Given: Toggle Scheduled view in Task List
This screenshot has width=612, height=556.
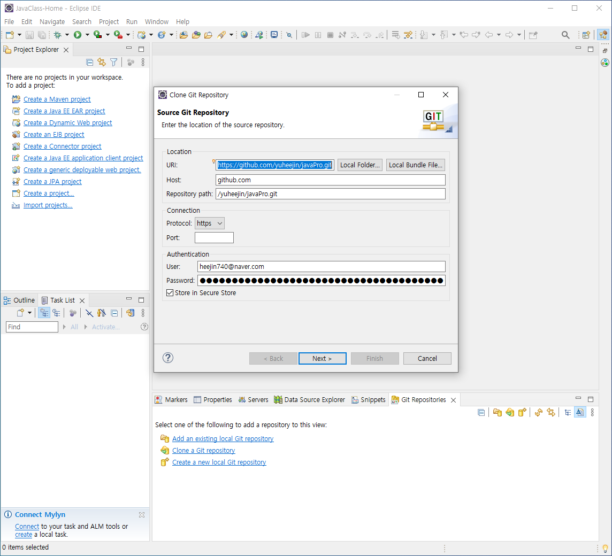Looking at the screenshot, I should (x=57, y=313).
